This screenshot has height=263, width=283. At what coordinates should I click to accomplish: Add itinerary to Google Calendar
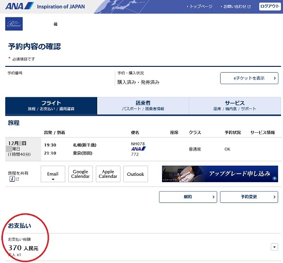pyautogui.click(x=80, y=174)
